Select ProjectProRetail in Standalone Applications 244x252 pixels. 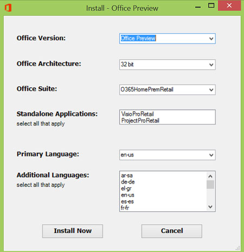140,121
